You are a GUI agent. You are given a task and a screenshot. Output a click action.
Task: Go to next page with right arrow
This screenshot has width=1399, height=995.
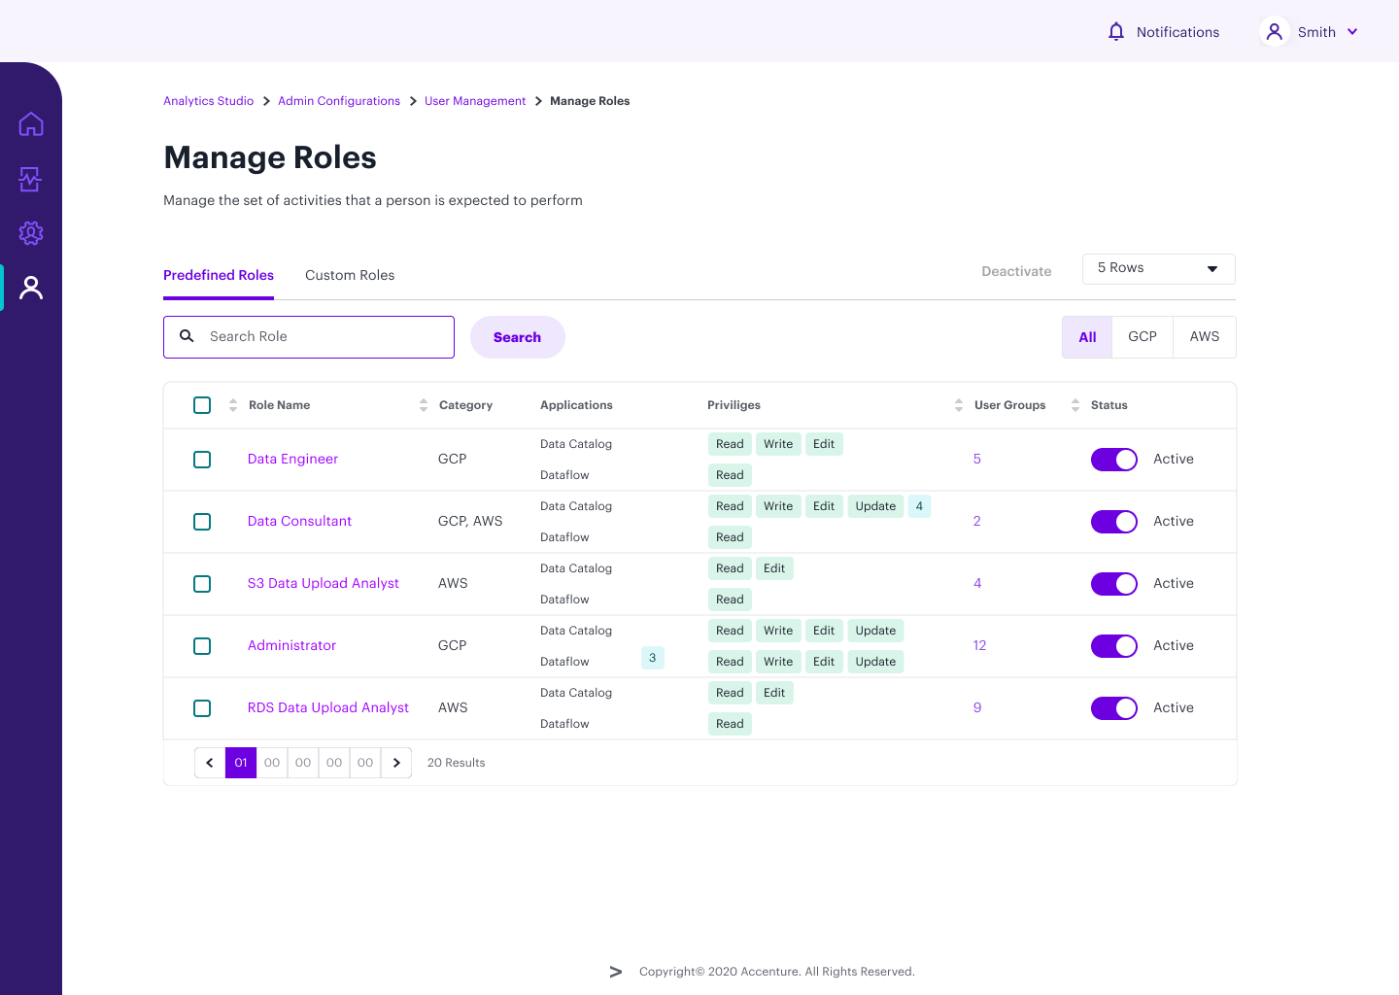(x=396, y=763)
